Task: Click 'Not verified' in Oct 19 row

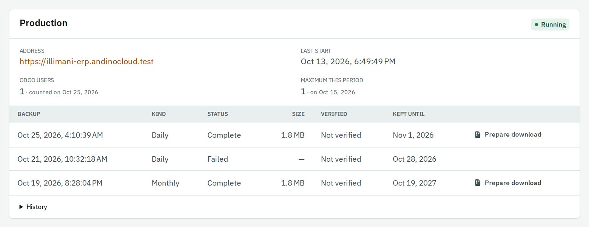Action: click(x=341, y=183)
